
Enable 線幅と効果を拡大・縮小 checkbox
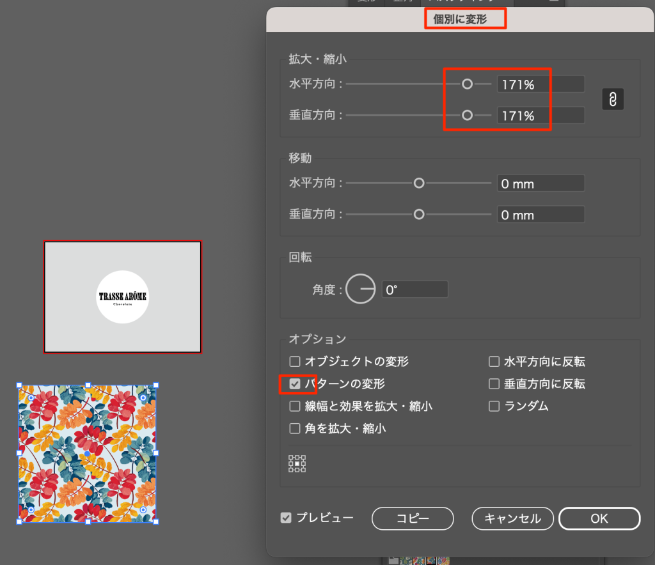(x=295, y=406)
